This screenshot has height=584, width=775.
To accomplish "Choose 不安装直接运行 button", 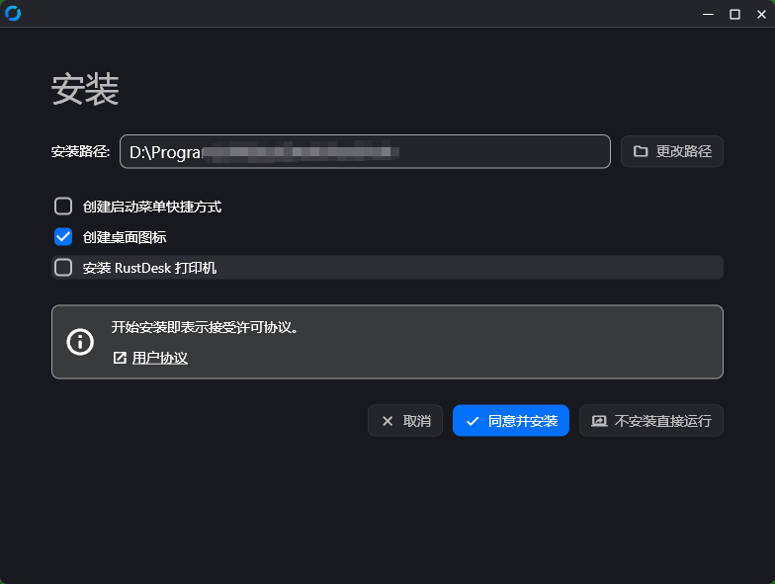I will point(651,421).
